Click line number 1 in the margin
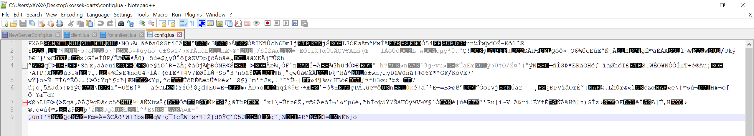This screenshot has height=136, width=754. tap(12, 44)
